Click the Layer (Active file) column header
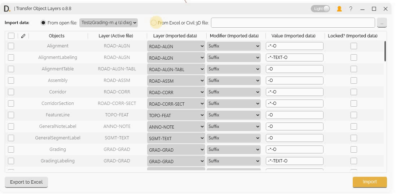Viewport: 396px width, 194px height. (x=116, y=36)
